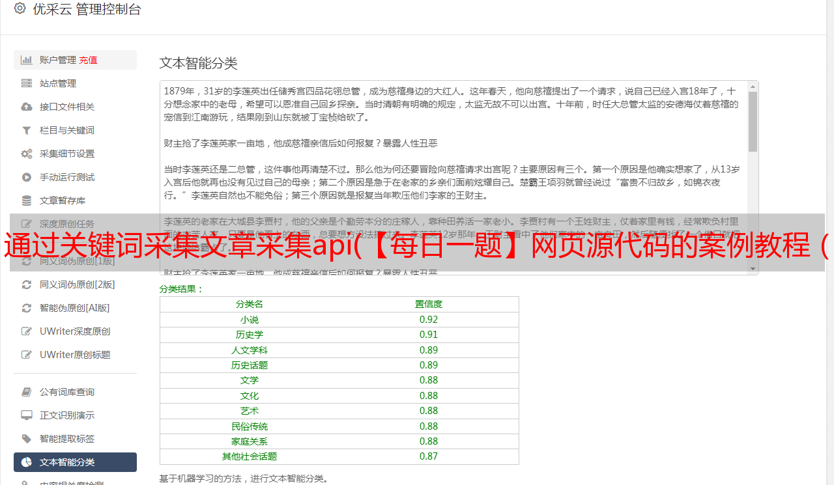Viewport: 834px width, 485px height.
Task: Click the refresh icon for 智能伪原创[AI版]
Action: point(27,308)
